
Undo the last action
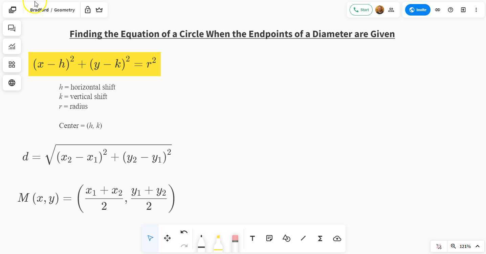click(184, 232)
